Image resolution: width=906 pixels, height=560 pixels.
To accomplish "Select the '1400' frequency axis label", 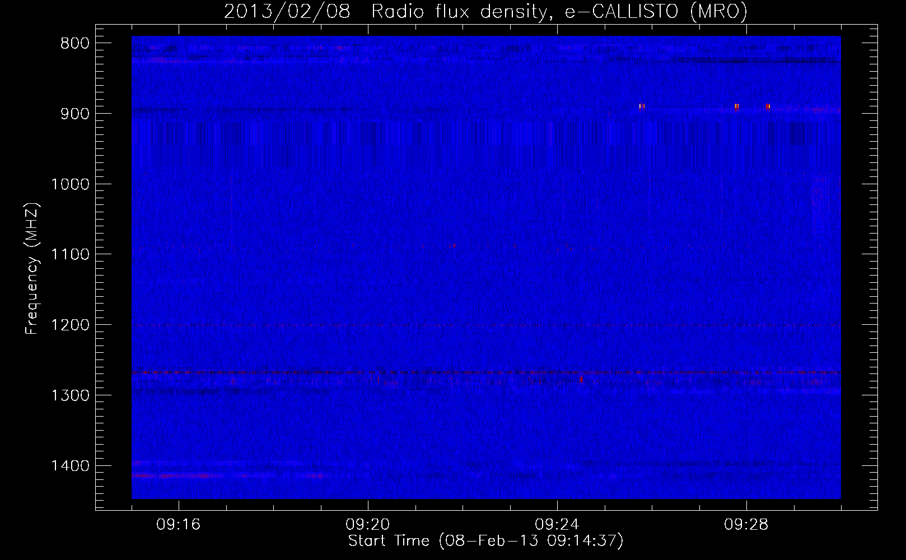I will tap(71, 466).
